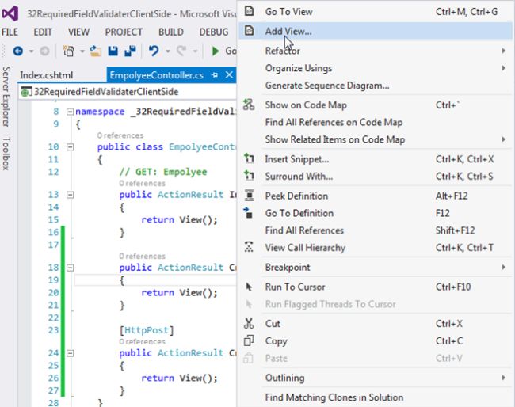Collapse the method outline on line 13
The image size is (515, 407).
coord(70,195)
